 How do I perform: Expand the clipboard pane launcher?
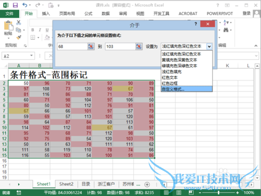tap(25, 45)
